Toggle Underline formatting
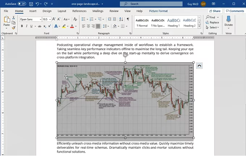The image size is (246, 156). (x=31, y=26)
